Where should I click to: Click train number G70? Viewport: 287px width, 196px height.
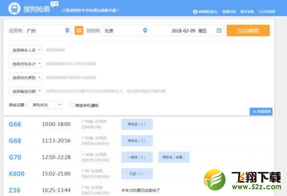tap(15, 157)
